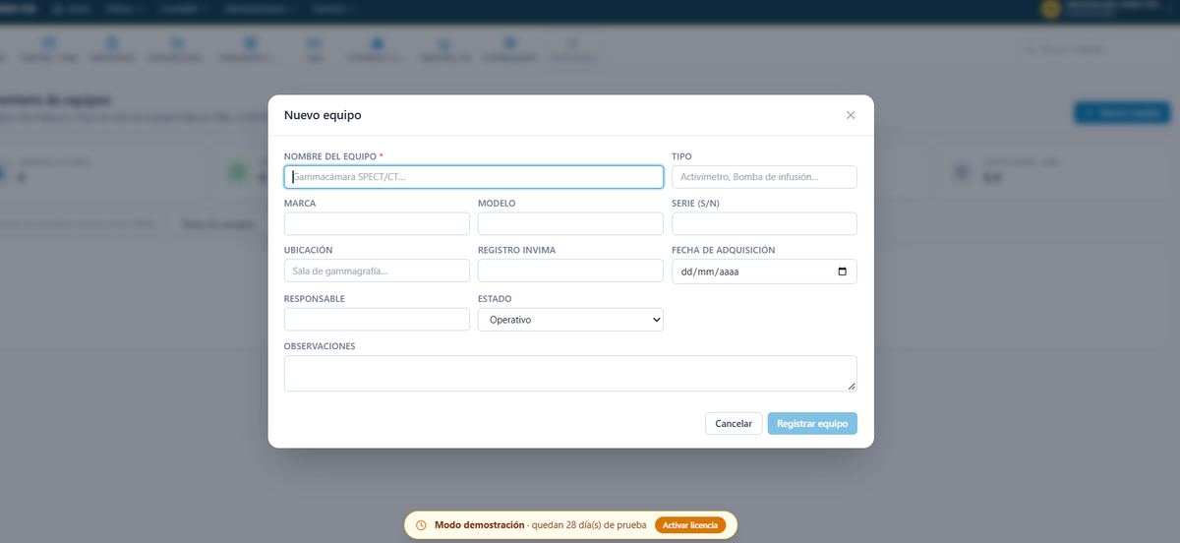Click the Fecha de adquisición date field
The image size is (1180, 543).
coord(764,271)
